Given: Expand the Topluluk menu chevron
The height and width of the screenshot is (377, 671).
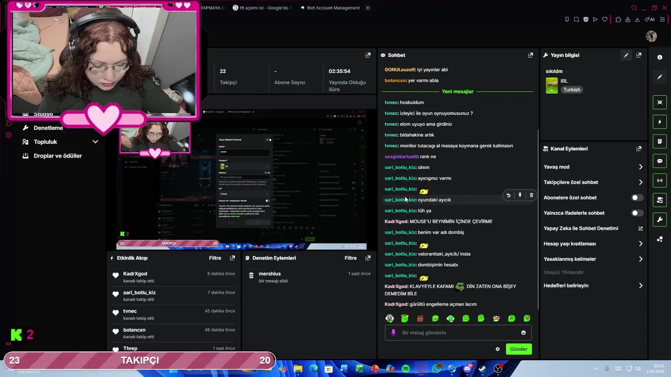Looking at the screenshot, I should coord(95,142).
